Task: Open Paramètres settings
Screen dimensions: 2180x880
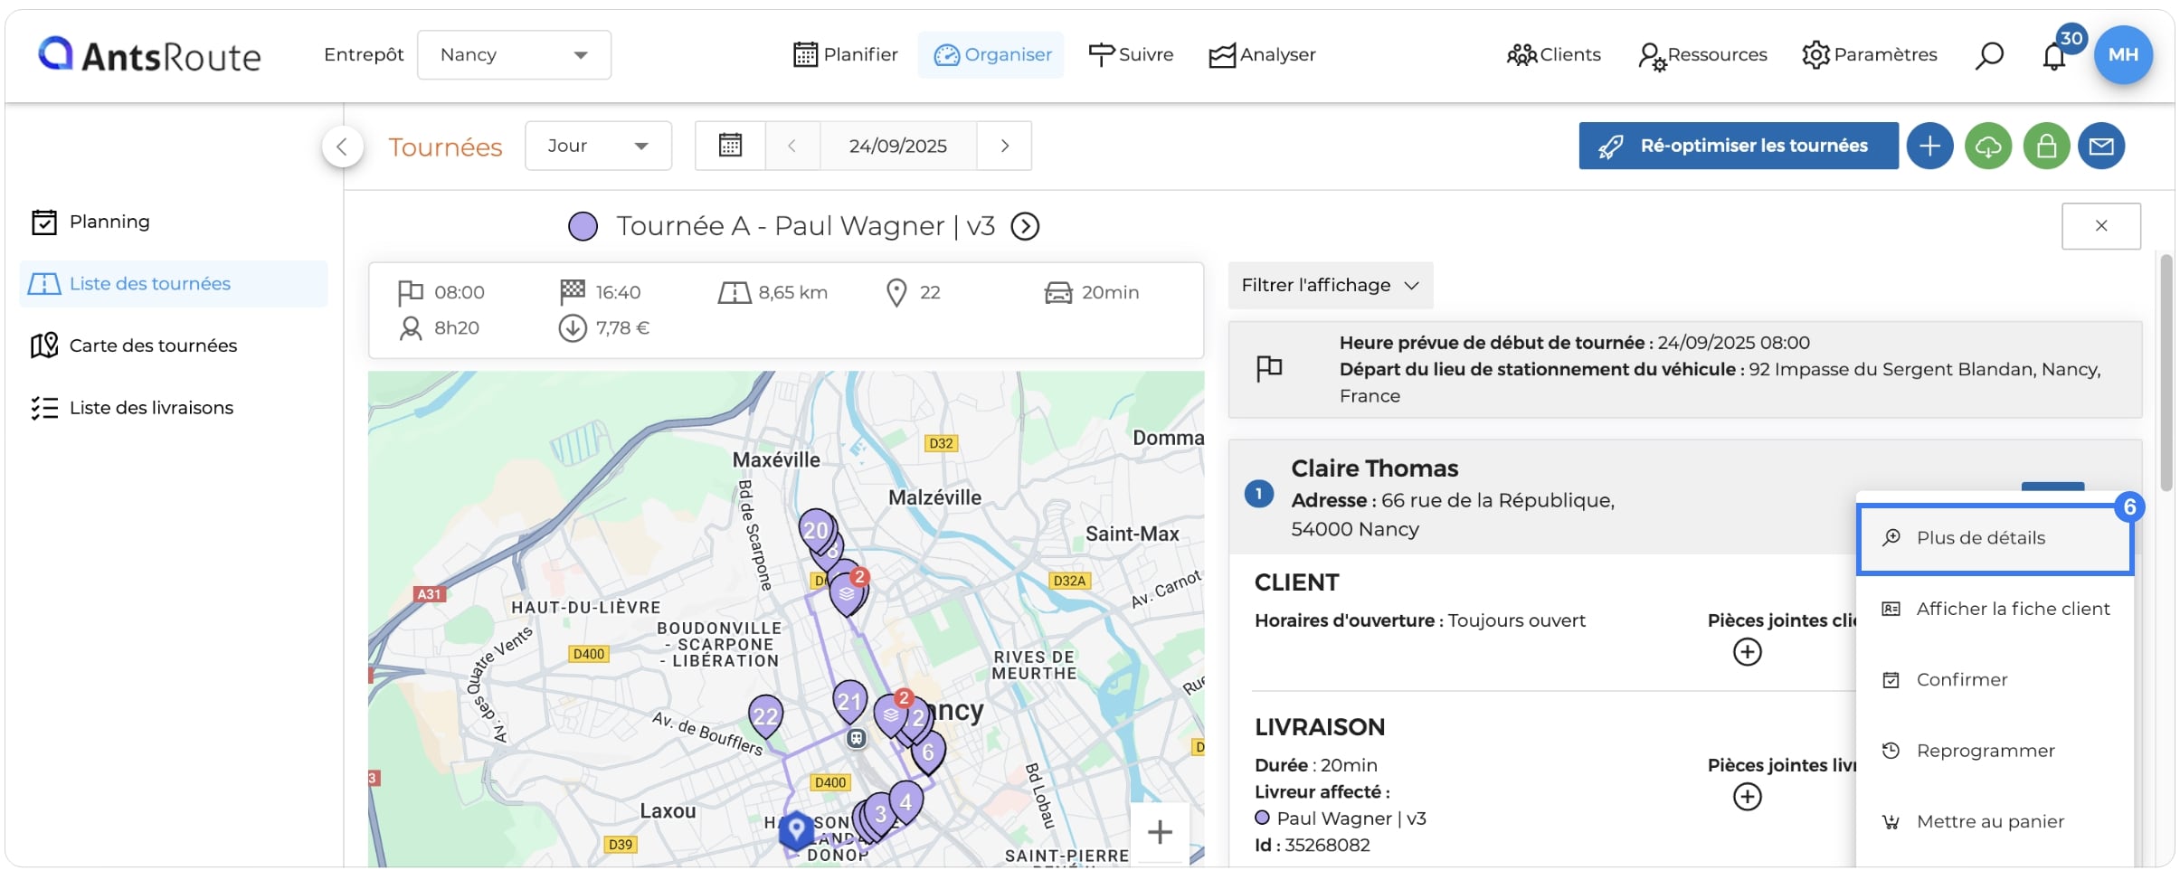Action: (x=1869, y=55)
